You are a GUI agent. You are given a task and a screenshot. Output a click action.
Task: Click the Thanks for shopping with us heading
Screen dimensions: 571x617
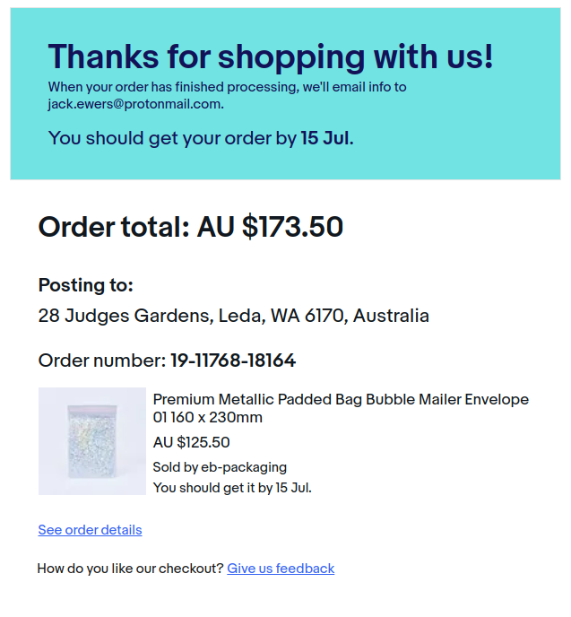coord(270,57)
